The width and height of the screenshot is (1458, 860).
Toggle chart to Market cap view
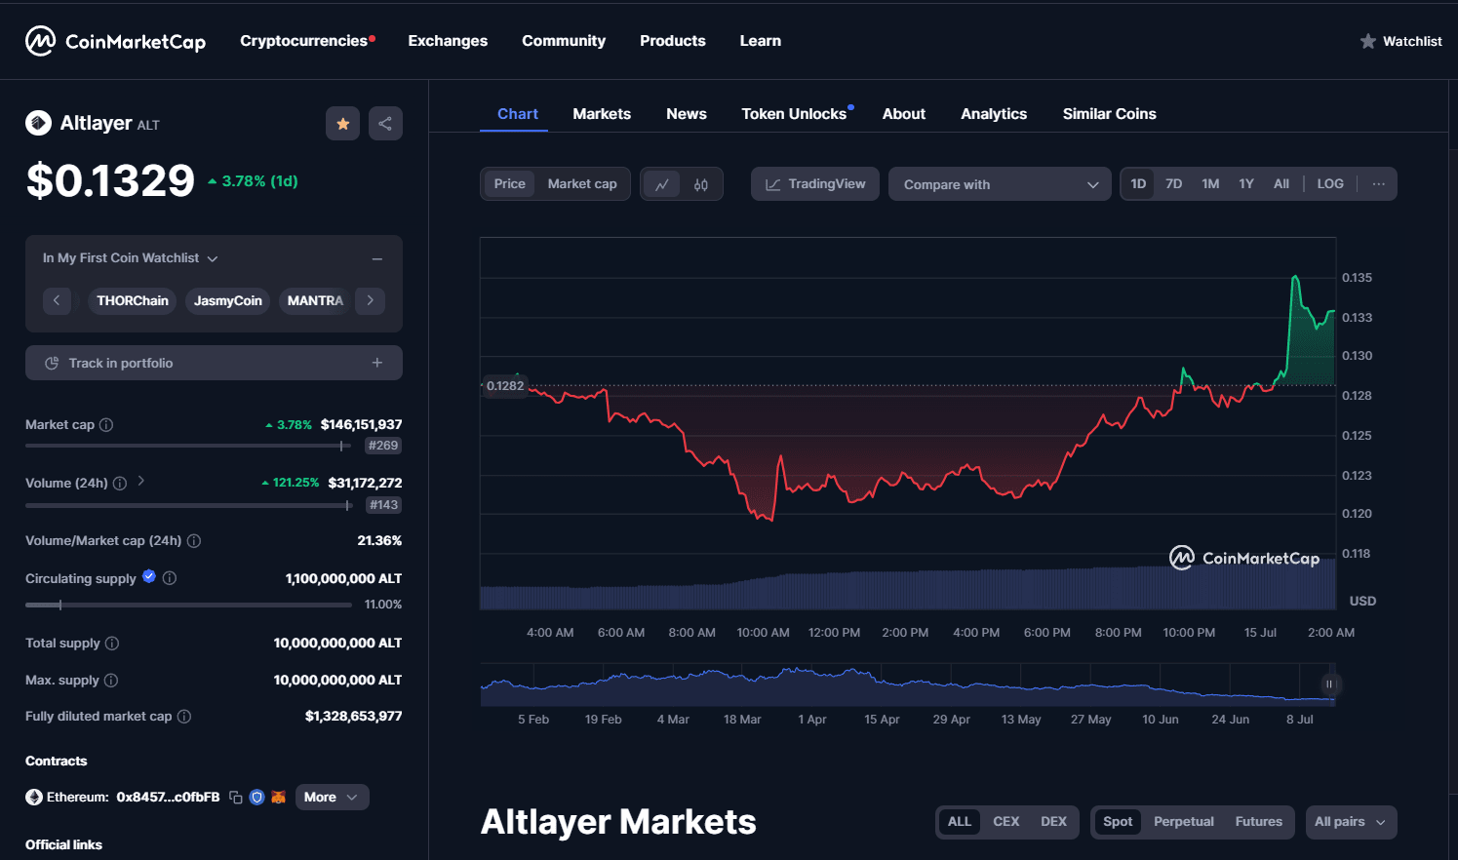pyautogui.click(x=581, y=184)
